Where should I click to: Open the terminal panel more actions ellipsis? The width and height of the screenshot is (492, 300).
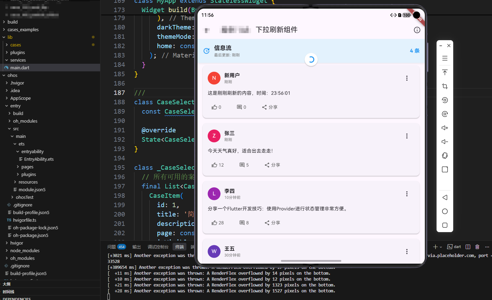pos(487,247)
